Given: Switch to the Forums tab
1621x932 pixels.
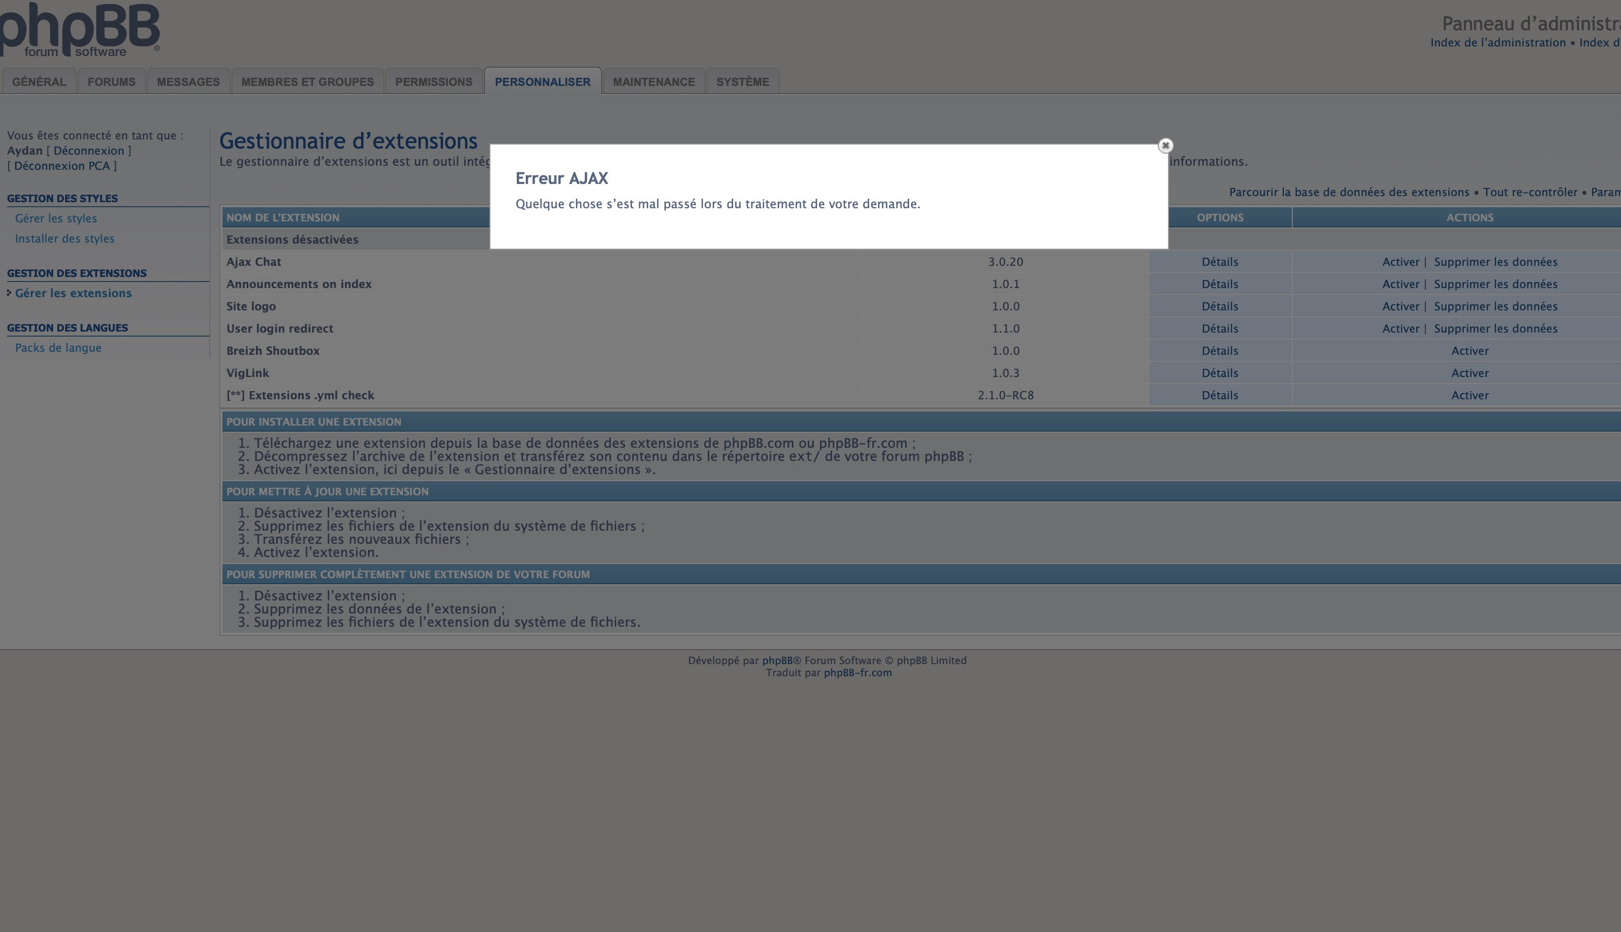Looking at the screenshot, I should click(x=111, y=82).
